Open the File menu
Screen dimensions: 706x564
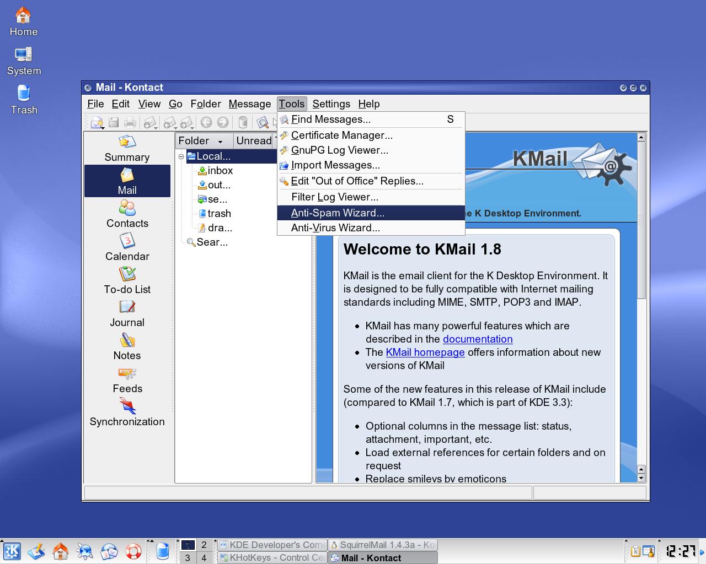pyautogui.click(x=95, y=104)
